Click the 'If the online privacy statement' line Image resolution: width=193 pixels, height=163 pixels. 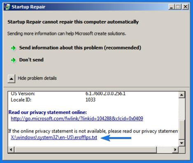(93, 131)
